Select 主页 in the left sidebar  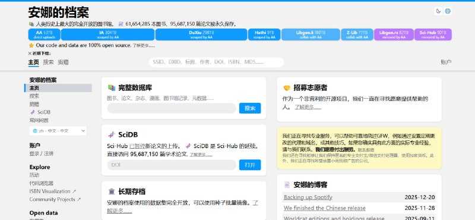(x=58, y=88)
